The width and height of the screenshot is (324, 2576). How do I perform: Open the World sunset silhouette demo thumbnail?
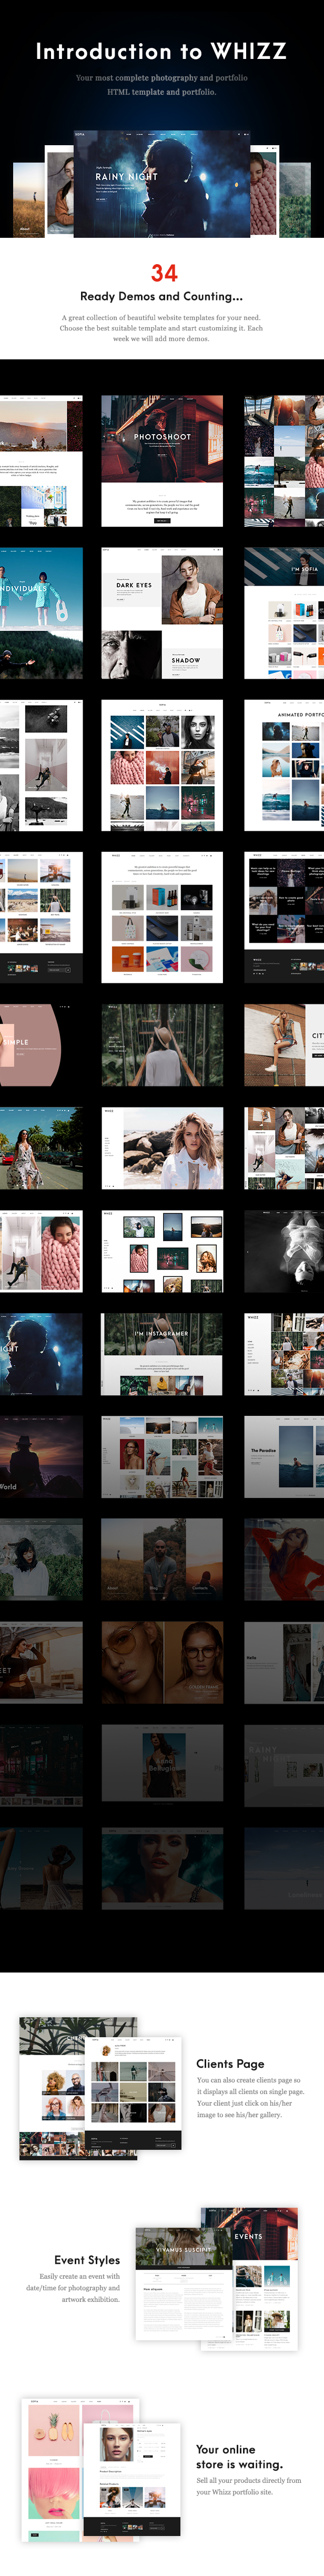pos(41,1457)
